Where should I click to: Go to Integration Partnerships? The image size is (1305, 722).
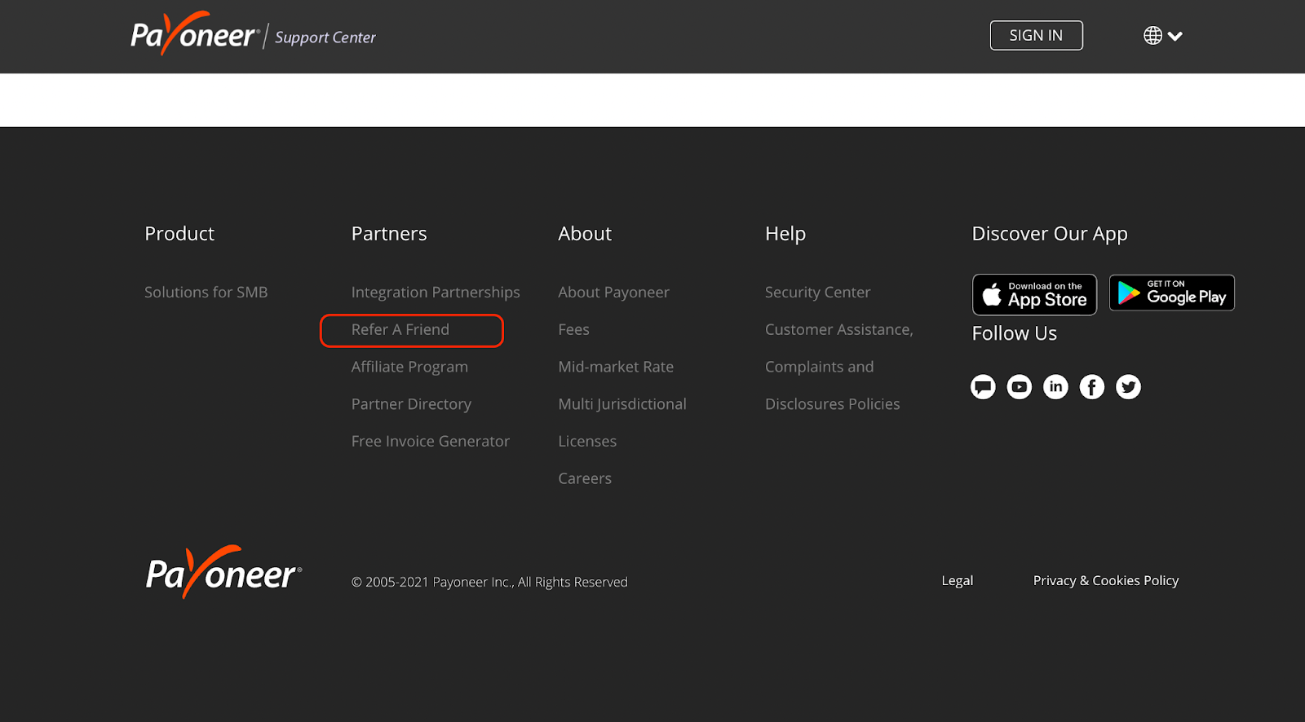pos(436,292)
